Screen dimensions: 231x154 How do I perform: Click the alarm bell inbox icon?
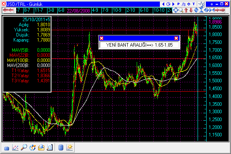pos(41,147)
